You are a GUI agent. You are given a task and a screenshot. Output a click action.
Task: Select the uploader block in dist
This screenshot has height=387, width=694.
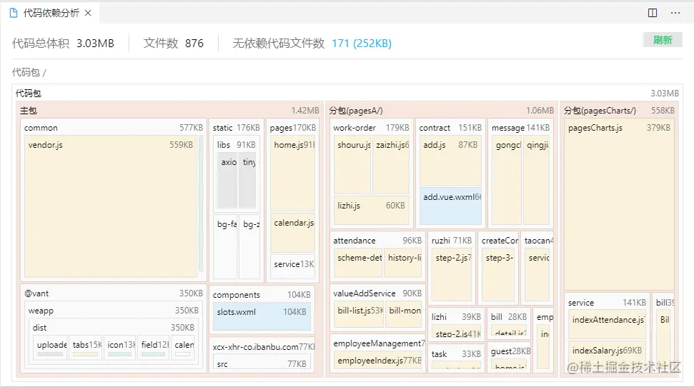pyautogui.click(x=51, y=348)
